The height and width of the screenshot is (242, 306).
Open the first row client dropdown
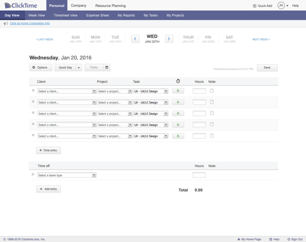click(67, 91)
